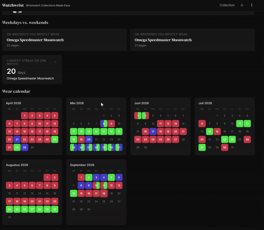The image size is (264, 230).
Task: Select the longest streak 20 days card
Action: [32, 69]
